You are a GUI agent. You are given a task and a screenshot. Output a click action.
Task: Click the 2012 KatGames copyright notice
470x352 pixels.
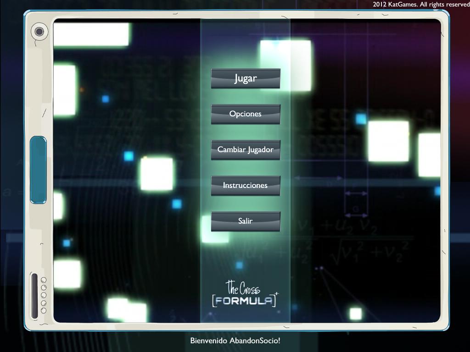coord(421,4)
